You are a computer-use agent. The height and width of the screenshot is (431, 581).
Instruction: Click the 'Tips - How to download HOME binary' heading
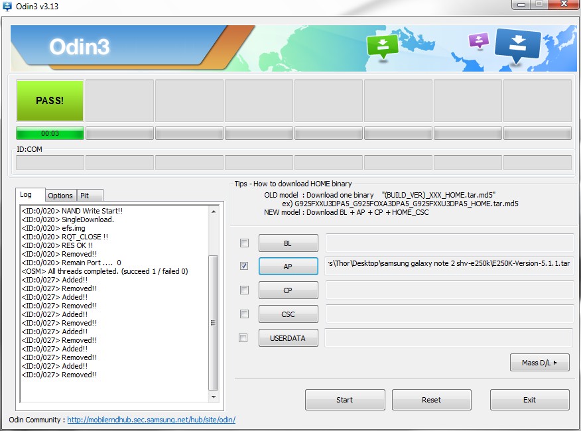coord(293,184)
